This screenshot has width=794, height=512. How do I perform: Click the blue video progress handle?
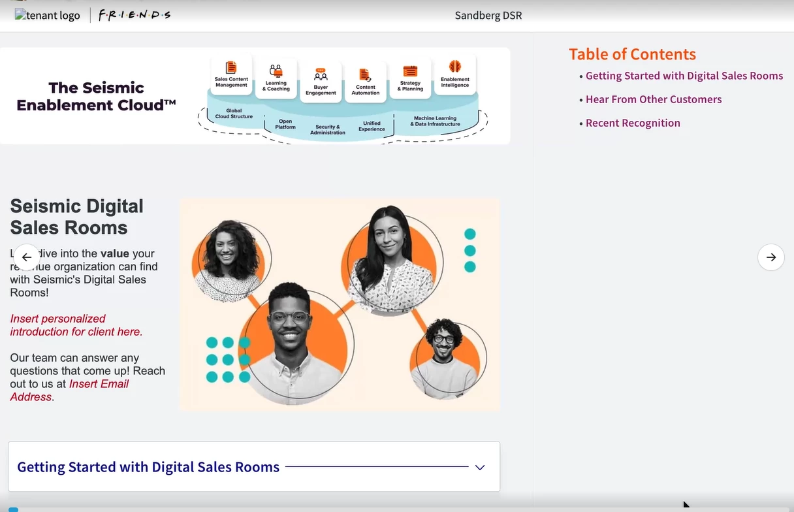point(13,509)
